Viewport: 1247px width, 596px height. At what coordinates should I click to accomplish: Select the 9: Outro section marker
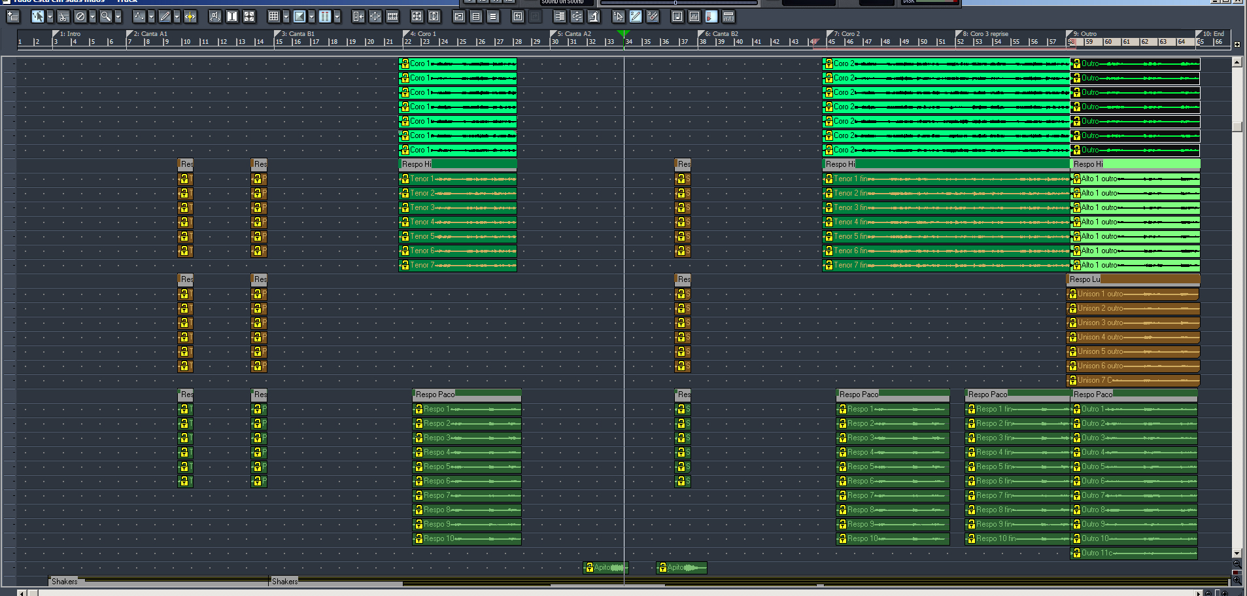click(1084, 33)
